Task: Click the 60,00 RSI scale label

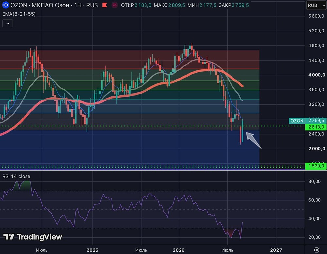Action: pyautogui.click(x=315, y=200)
